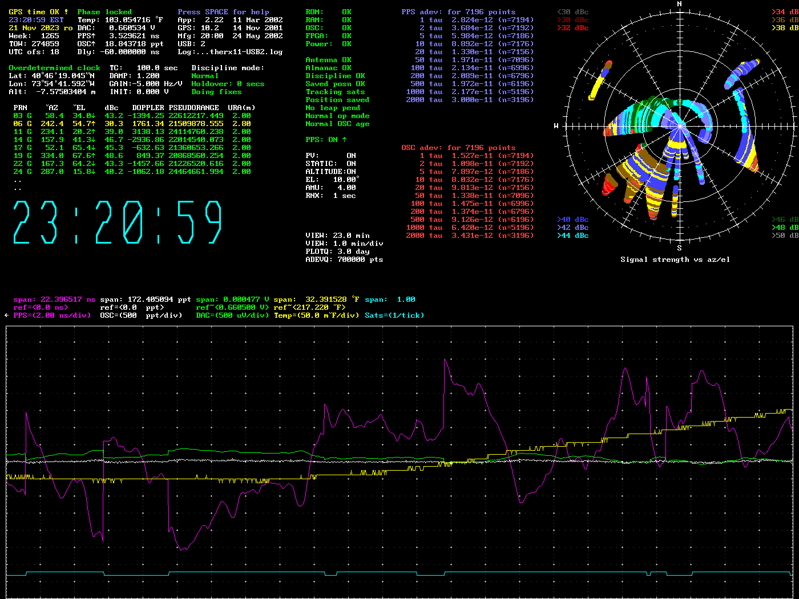Screen dimensions: 799x599
Task: Select the 'Sats=(1/tick)' plot label
Action: (x=394, y=315)
